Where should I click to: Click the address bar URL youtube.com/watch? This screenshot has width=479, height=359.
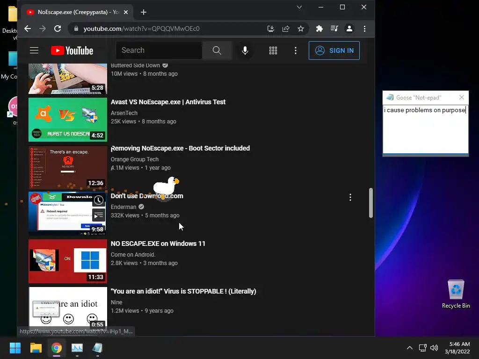pos(141,29)
